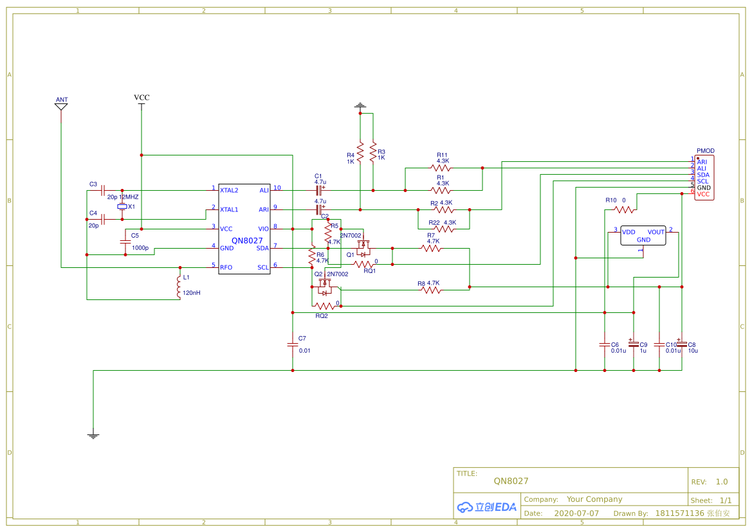This screenshot has height=532, width=752.
Task: Click the LCEDA logo in title block
Action: coord(487,506)
